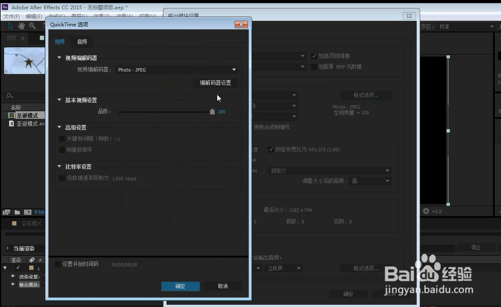This screenshot has width=501, height=307.
Task: Select the Hand tool in toolbar
Action: (21, 26)
